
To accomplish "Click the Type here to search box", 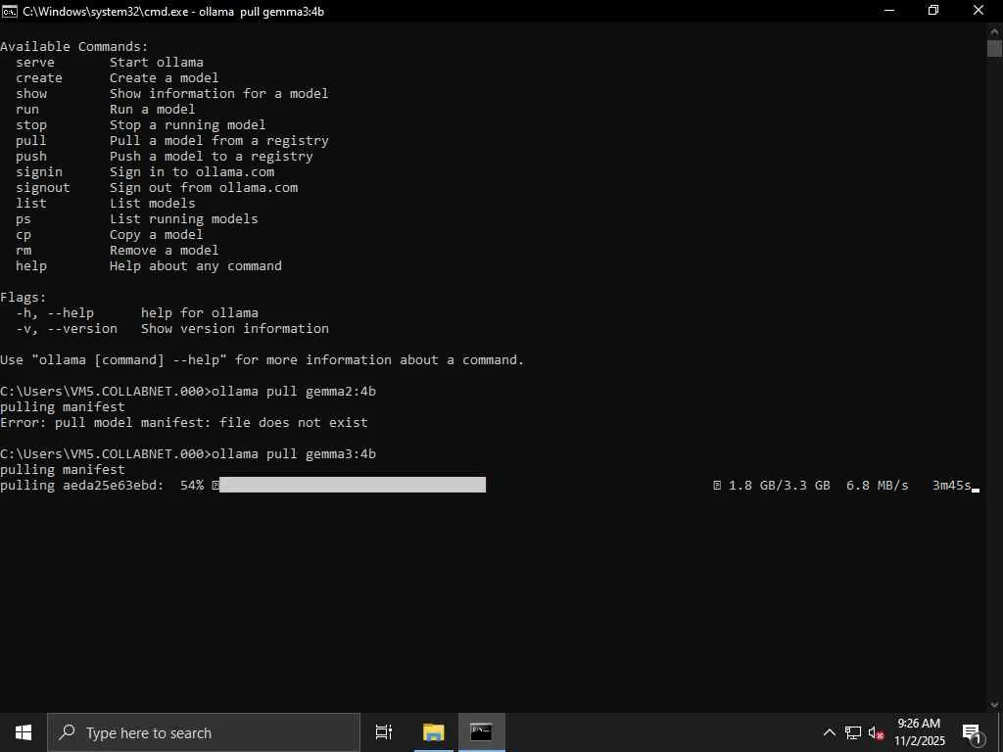I will pyautogui.click(x=204, y=732).
